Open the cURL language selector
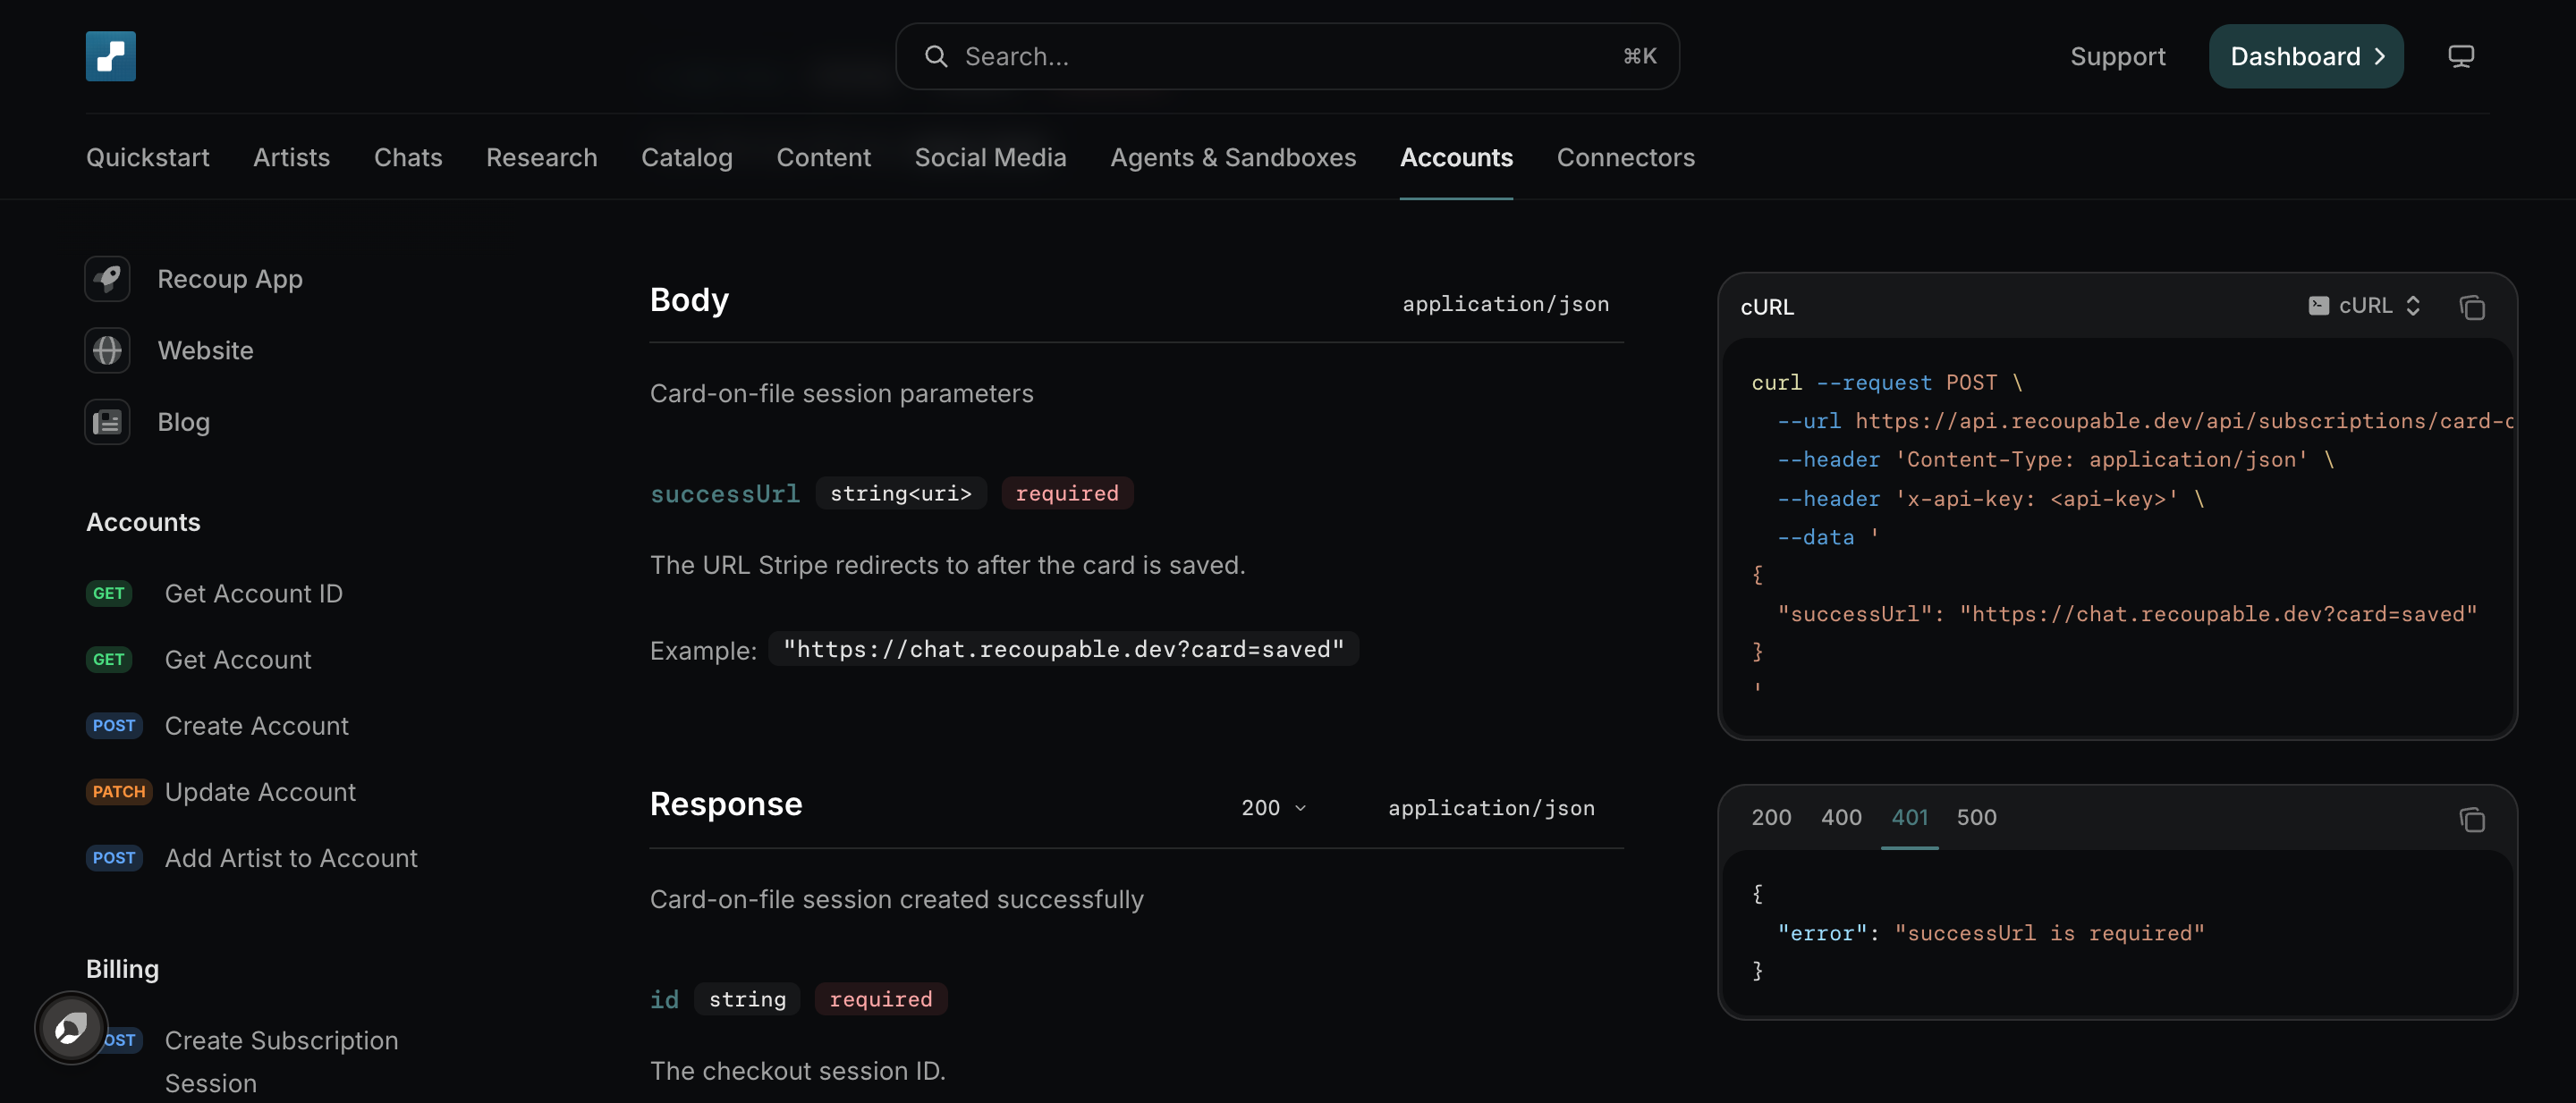Screen dimensions: 2576x1103 [2364, 306]
